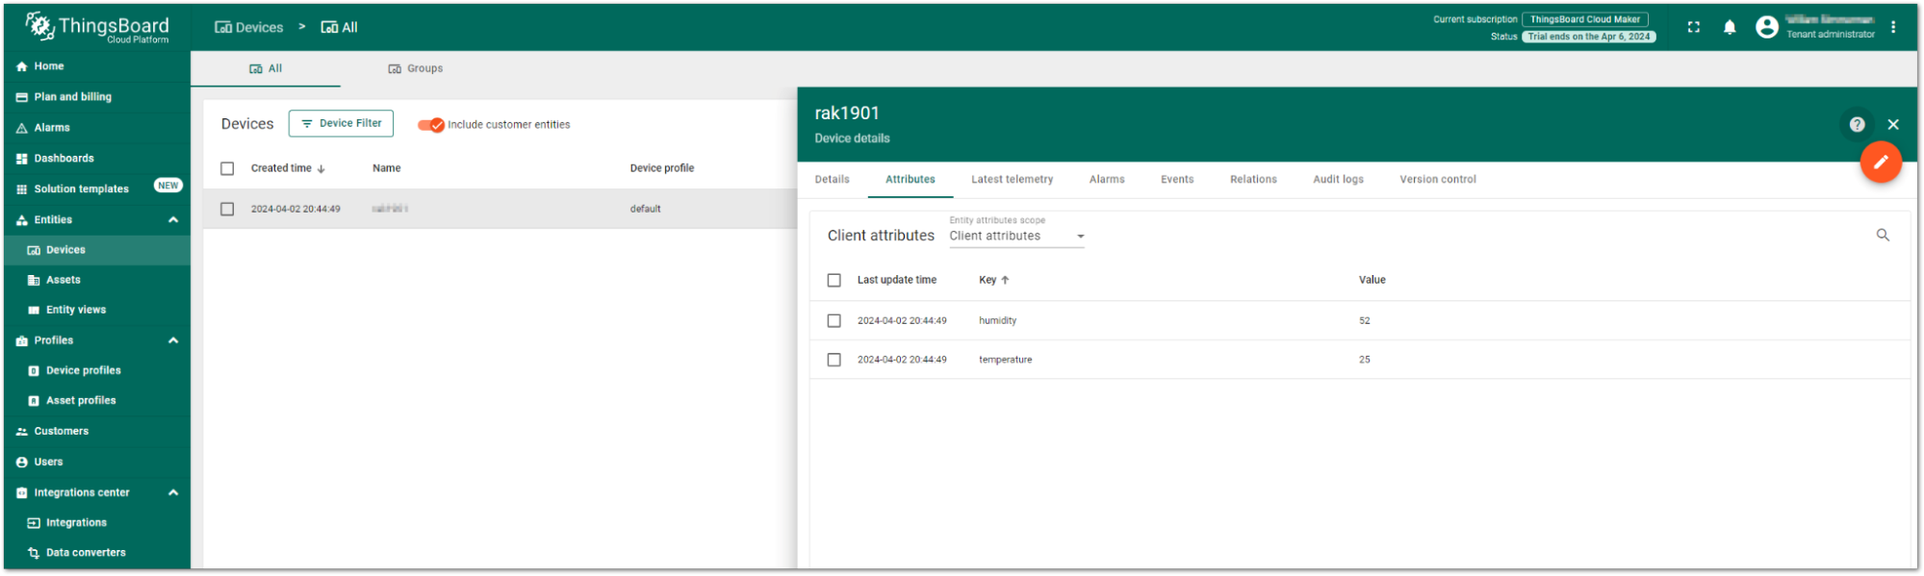This screenshot has width=1924, height=576.
Task: Open the Latest telemetry tab
Action: click(x=1013, y=180)
